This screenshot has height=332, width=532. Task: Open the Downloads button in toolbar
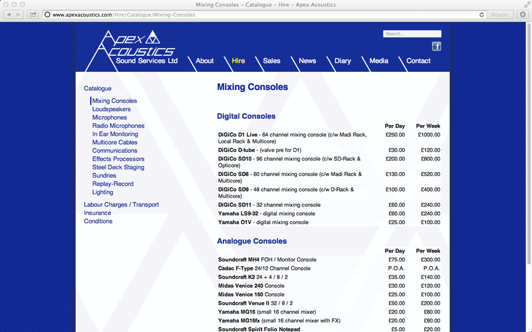click(x=523, y=15)
